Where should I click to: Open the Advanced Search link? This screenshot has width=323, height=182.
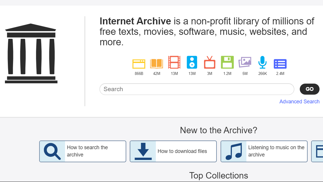[299, 102]
